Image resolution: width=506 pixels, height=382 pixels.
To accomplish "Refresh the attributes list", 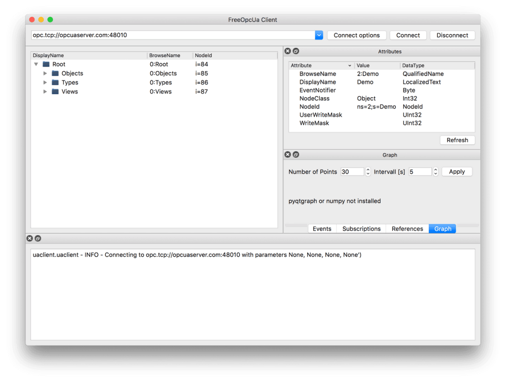I will point(457,140).
